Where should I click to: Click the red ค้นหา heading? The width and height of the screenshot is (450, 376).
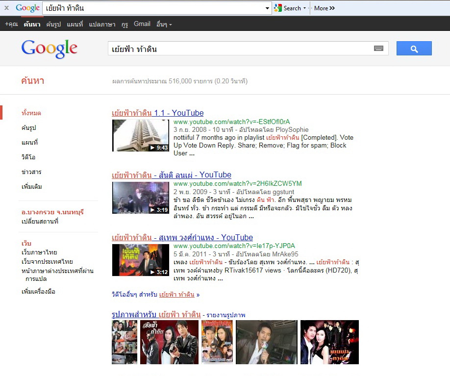pyautogui.click(x=32, y=81)
